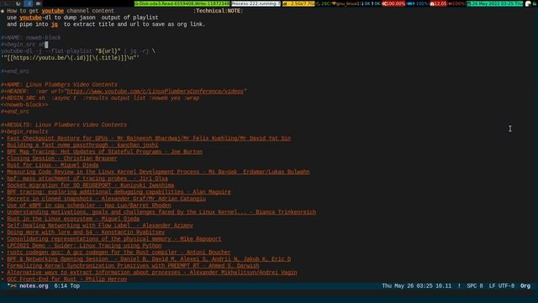Open the bpf: mass attachment of tracing probes link
538x303 pixels.
[x=87, y=178]
